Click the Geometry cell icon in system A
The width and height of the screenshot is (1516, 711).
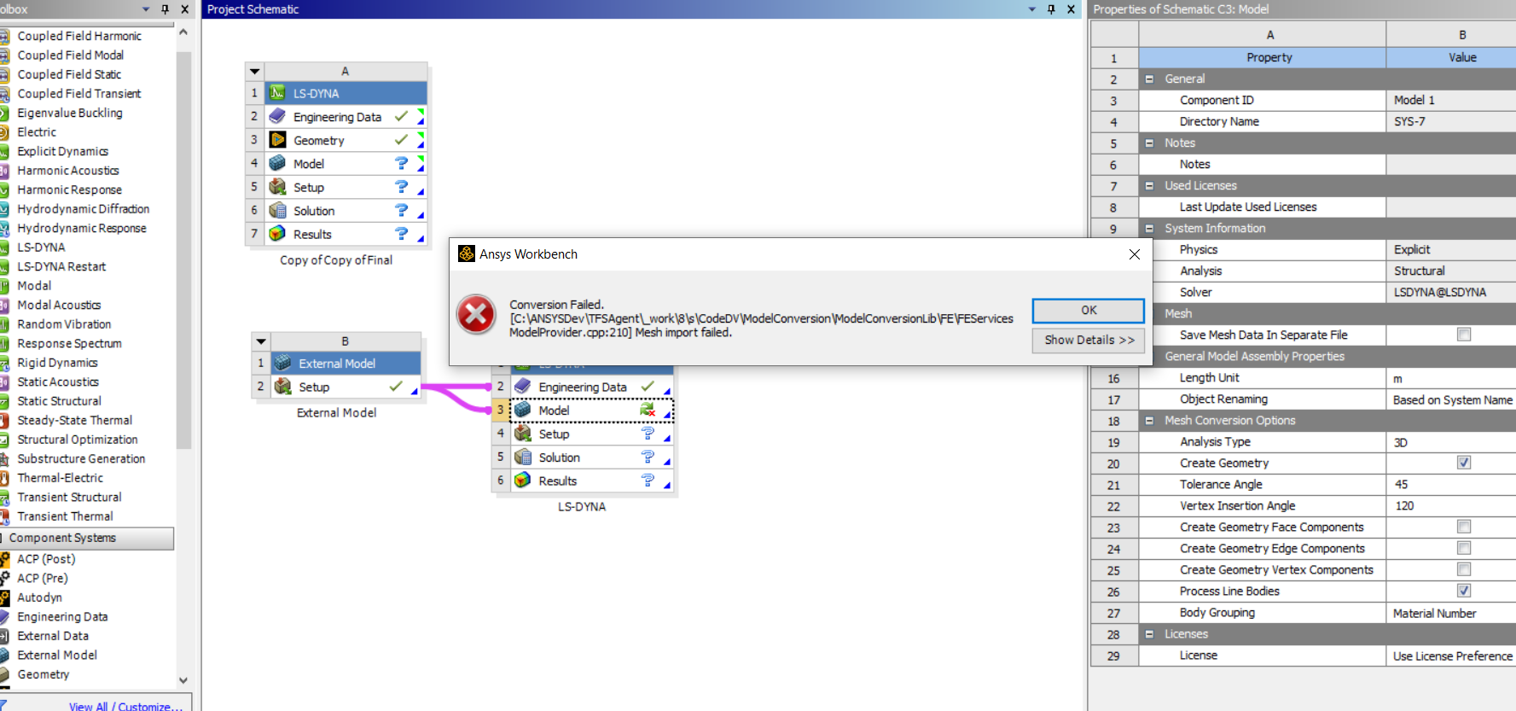click(277, 140)
